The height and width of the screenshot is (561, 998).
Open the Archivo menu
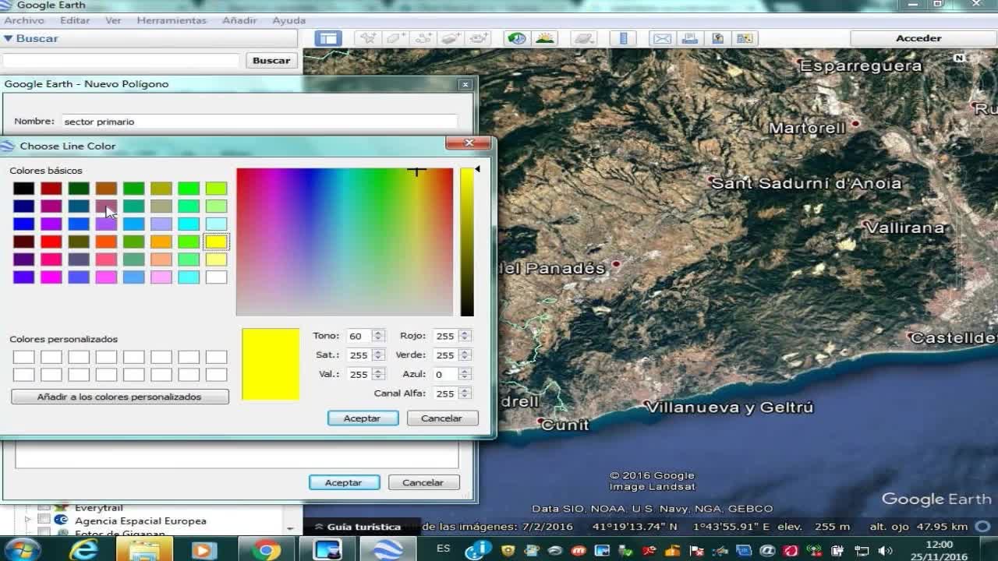(24, 20)
